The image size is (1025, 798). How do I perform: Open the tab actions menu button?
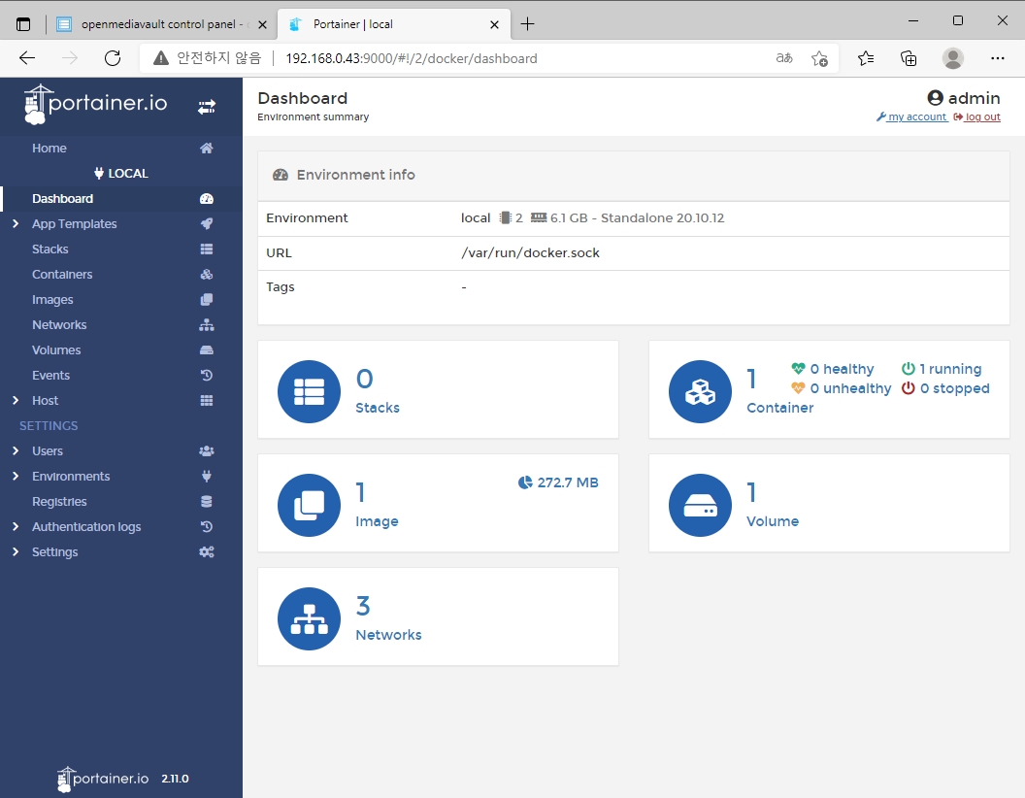[x=23, y=24]
